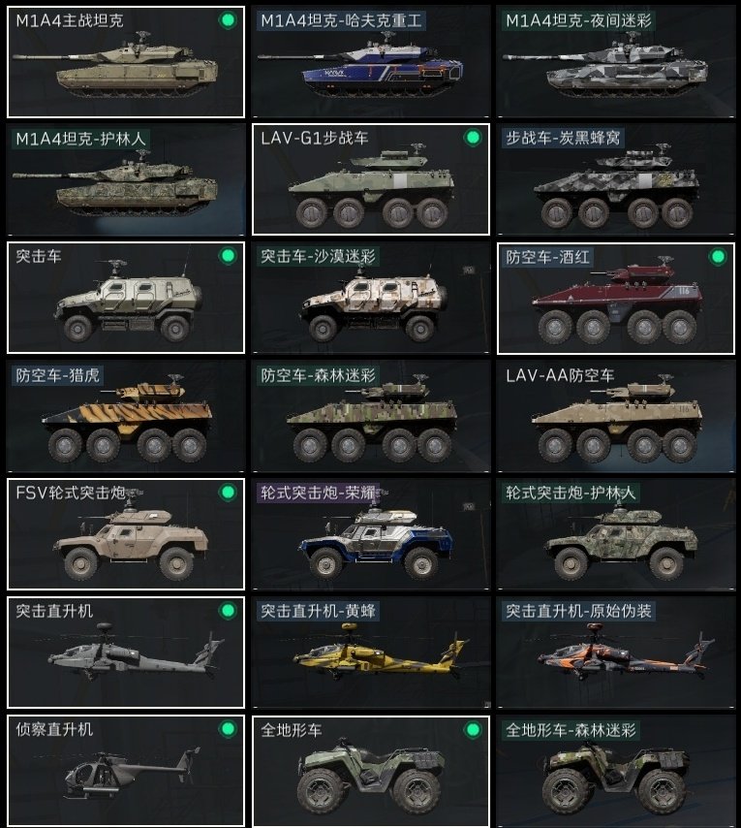Choose the default LAV-AA防空车 skin
This screenshot has height=828, width=741.
click(616, 416)
